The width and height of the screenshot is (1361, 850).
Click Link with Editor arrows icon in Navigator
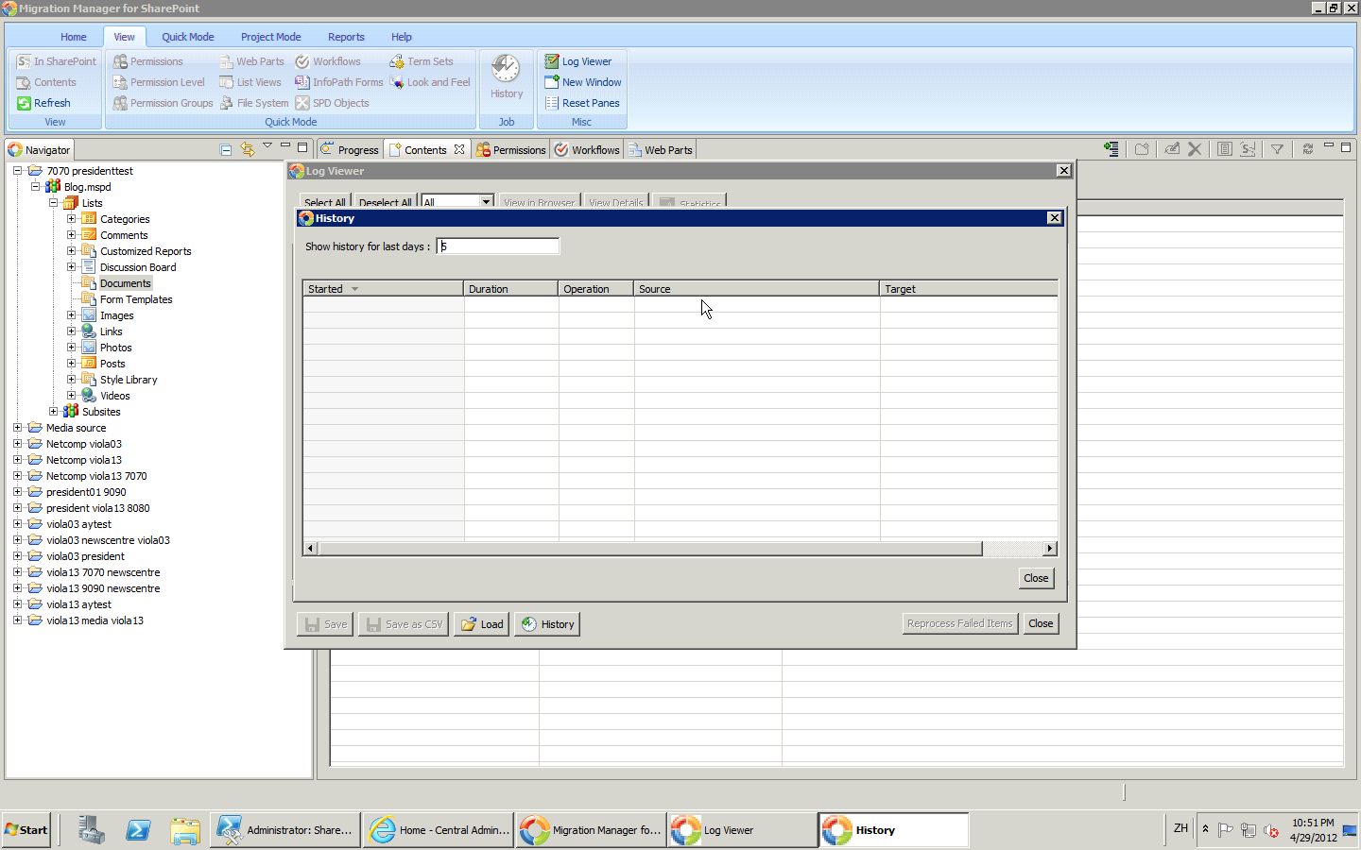[248, 149]
